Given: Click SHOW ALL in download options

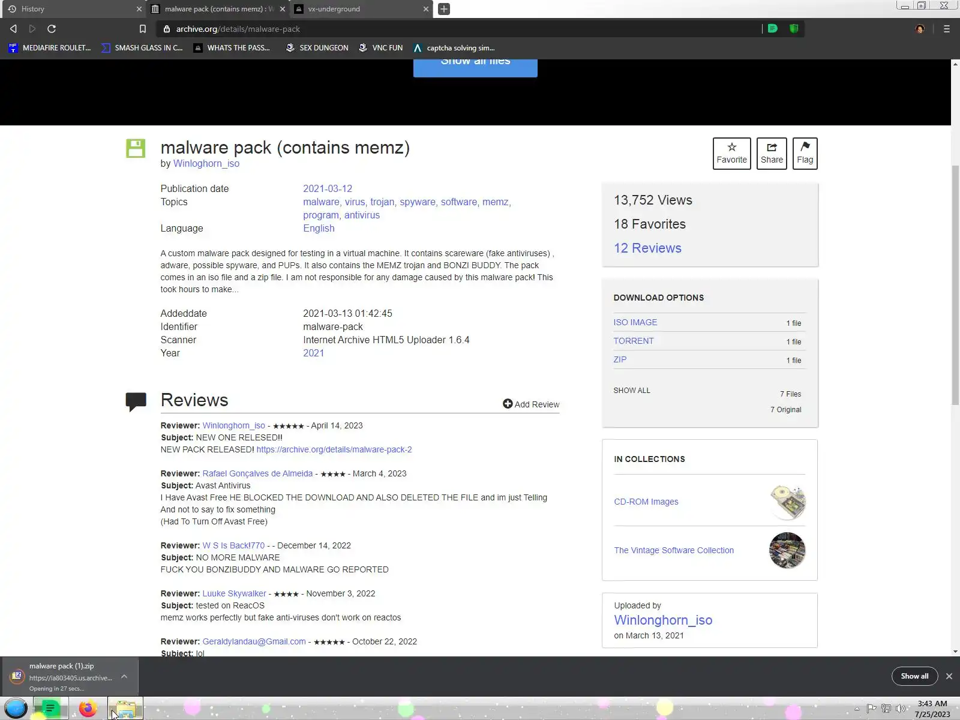Looking at the screenshot, I should (x=632, y=390).
